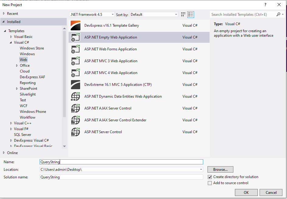
Task: Expand the Visual Basic node arrow
Action: click(11, 37)
